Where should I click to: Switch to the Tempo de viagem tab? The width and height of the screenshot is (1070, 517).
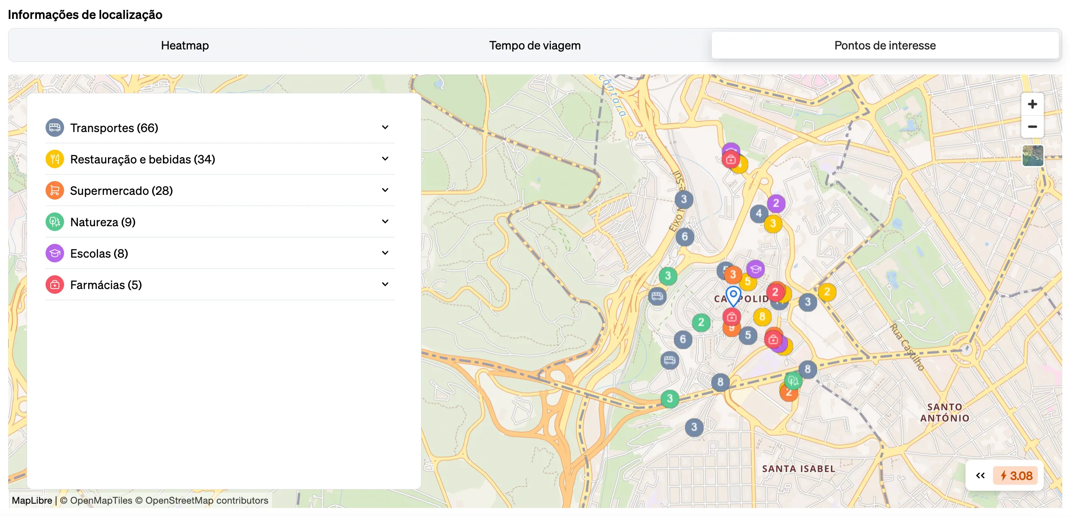coord(535,45)
